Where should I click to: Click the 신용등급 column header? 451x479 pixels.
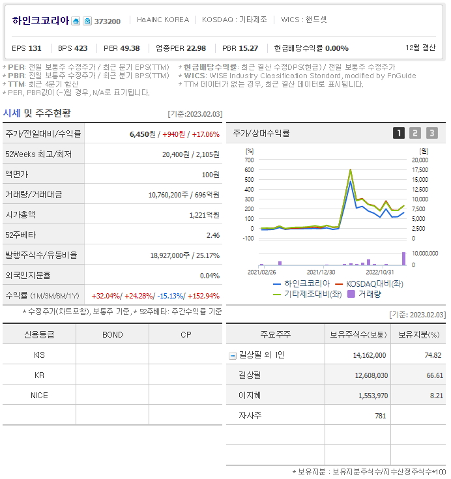click(x=39, y=334)
